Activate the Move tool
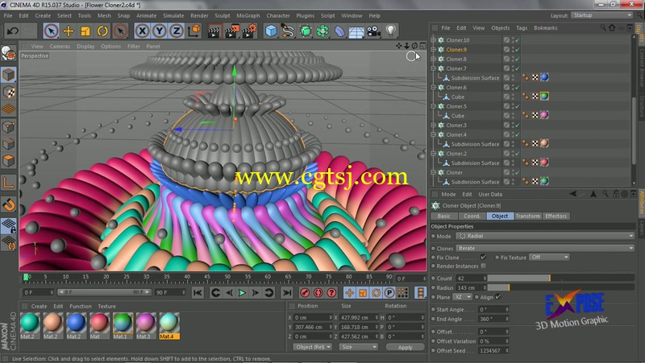The width and height of the screenshot is (645, 363). (69, 31)
